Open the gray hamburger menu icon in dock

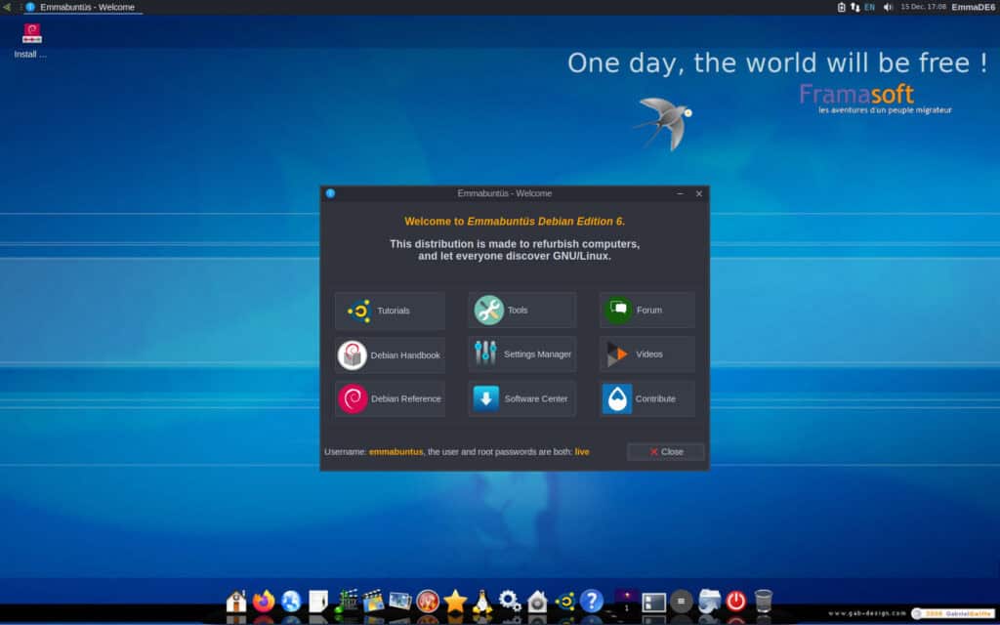682,603
